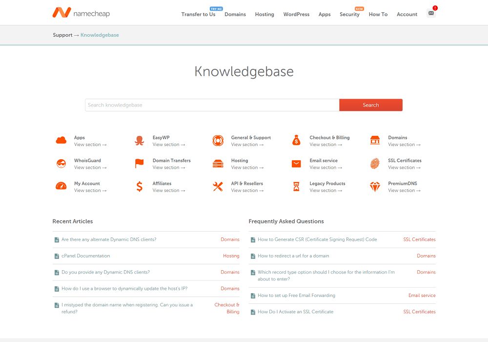Open the Domain Transfers section title
The width and height of the screenshot is (488, 342).
pyautogui.click(x=171, y=160)
